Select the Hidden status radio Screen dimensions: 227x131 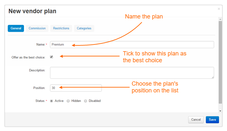click(68, 101)
